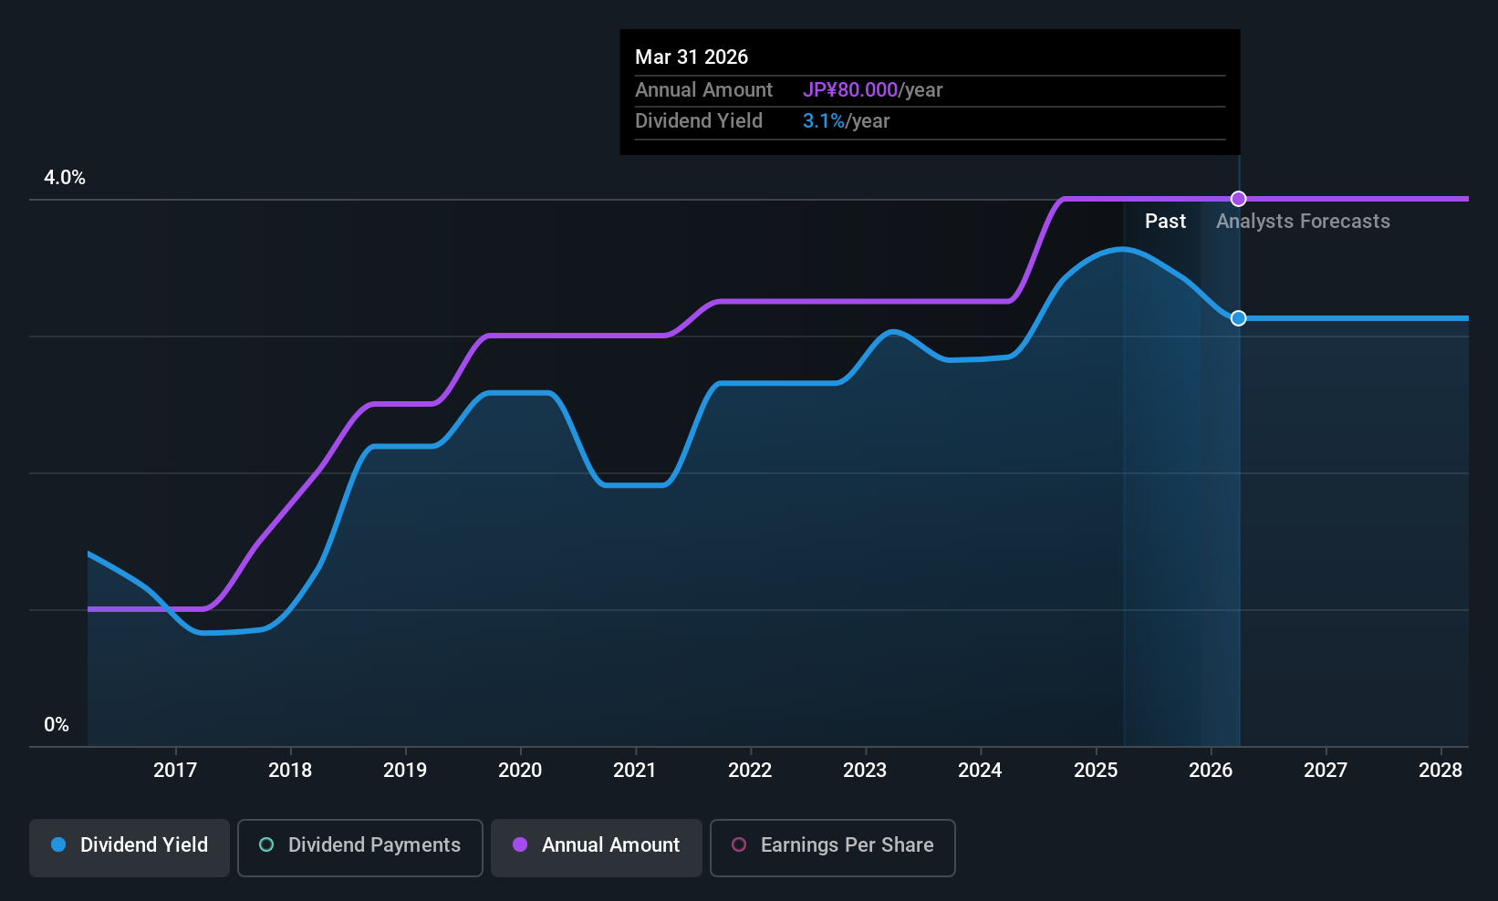Viewport: 1498px width, 901px height.
Task: Enable the Dividend Payments series
Action: pyautogui.click(x=359, y=846)
